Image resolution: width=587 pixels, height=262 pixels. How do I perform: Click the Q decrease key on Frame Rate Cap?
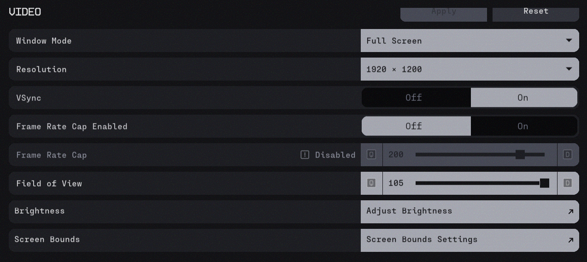(x=371, y=155)
